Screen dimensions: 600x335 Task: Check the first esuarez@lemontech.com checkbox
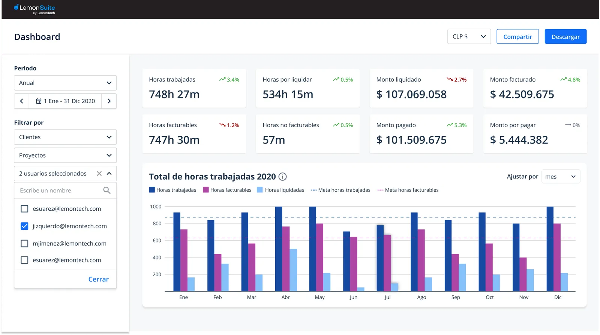(x=24, y=209)
